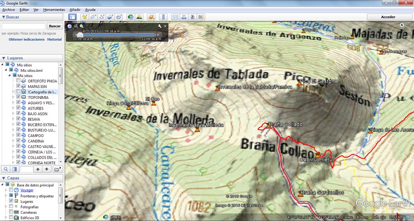Click the Print toolbar icon
The height and width of the screenshot is (221, 414).
(184, 17)
